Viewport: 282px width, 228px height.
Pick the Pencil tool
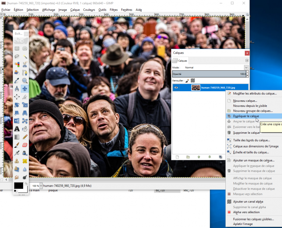click(x=25, y=137)
